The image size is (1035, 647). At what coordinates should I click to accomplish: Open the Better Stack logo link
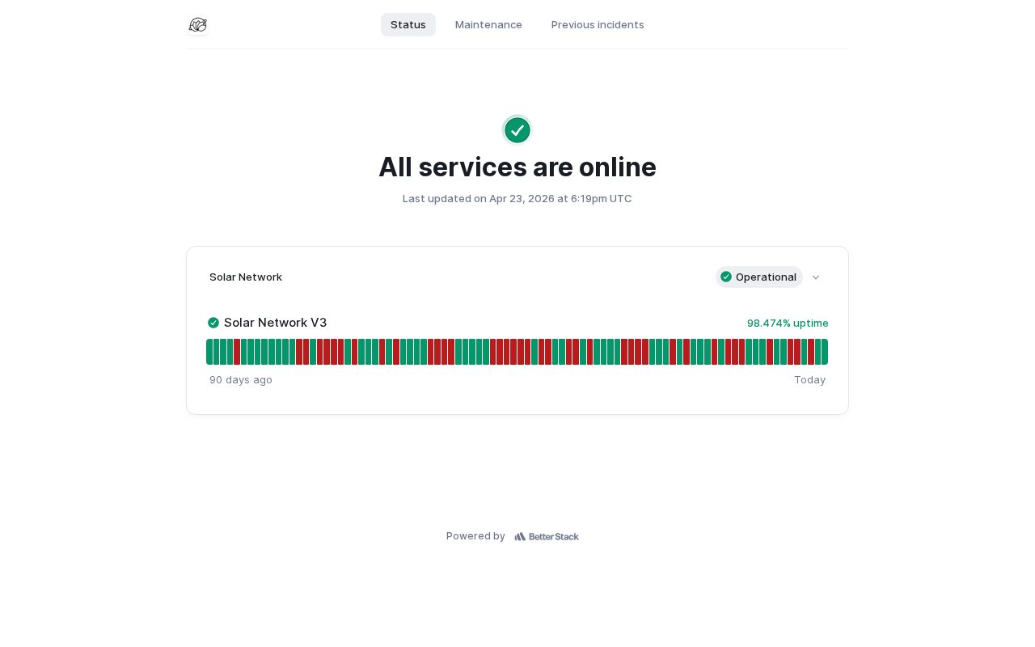point(547,536)
